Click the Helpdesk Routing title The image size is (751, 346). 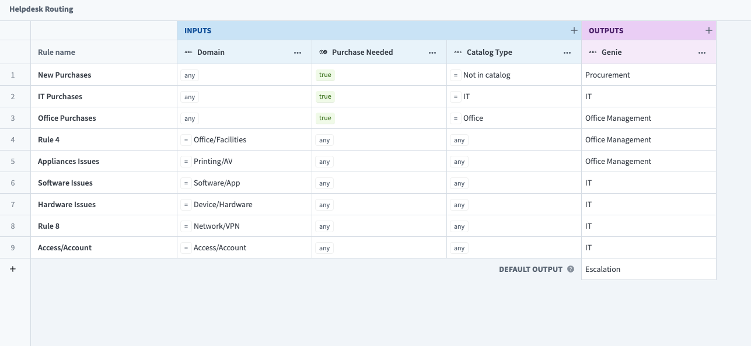point(41,9)
